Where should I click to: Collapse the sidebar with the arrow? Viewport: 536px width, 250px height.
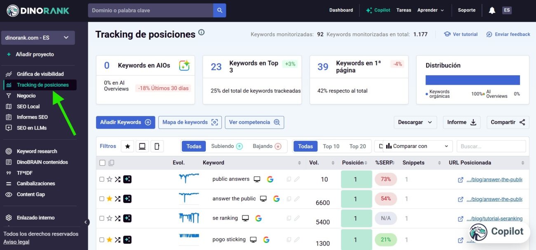pos(86,222)
